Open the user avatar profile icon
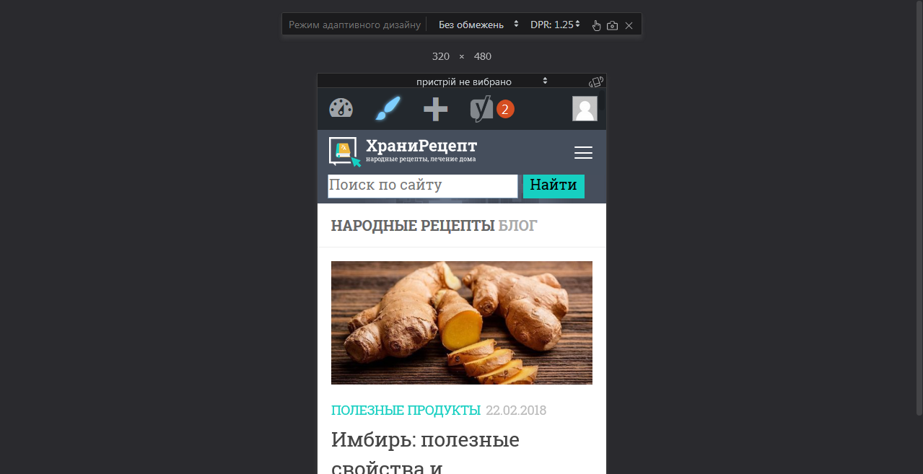Viewport: 923px width, 474px height. point(585,109)
